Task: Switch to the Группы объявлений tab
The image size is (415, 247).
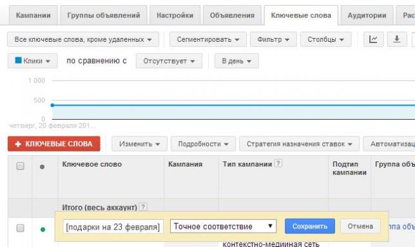Action: 104,15
